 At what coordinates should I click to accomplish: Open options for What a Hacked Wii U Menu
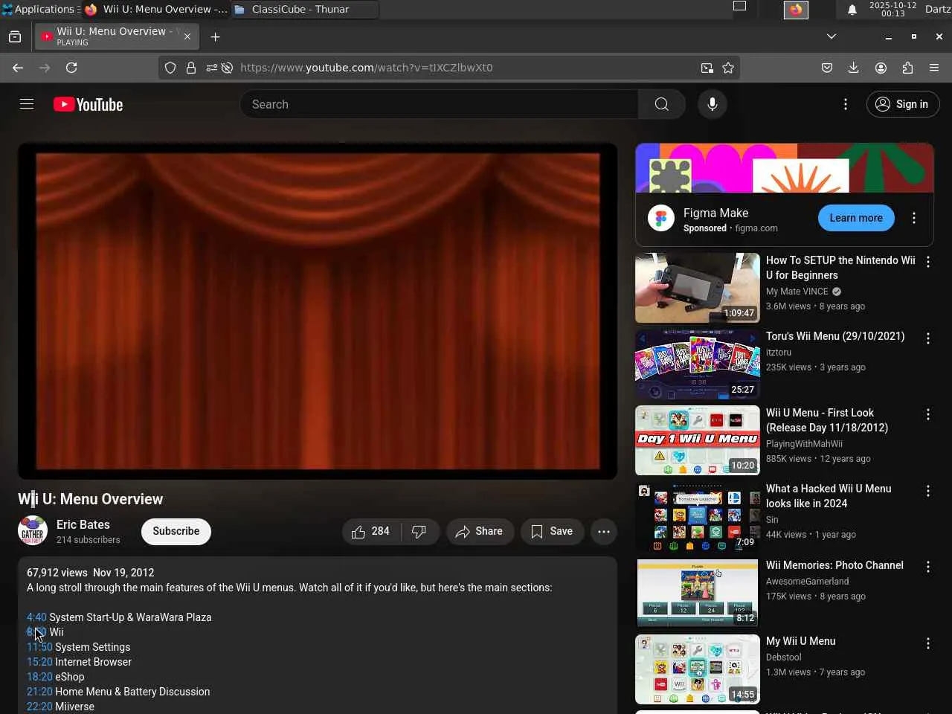tap(927, 491)
